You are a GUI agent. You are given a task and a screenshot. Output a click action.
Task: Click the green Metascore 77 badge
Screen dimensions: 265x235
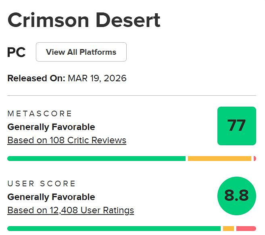coord(236,126)
